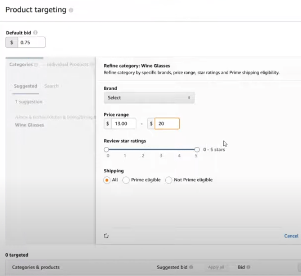
Task: Choose the Prime eligible shipping option
Action: pos(126,180)
